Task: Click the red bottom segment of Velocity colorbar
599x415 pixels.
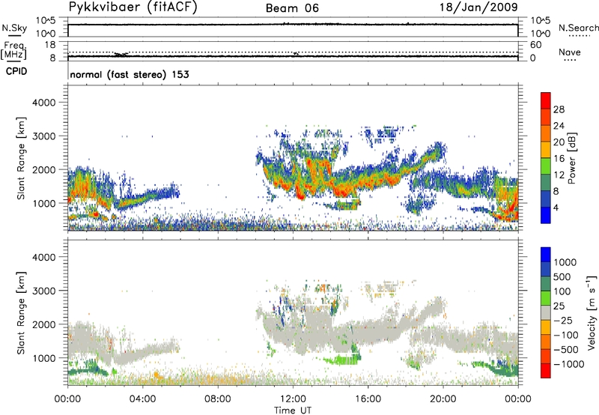Action: [x=546, y=371]
